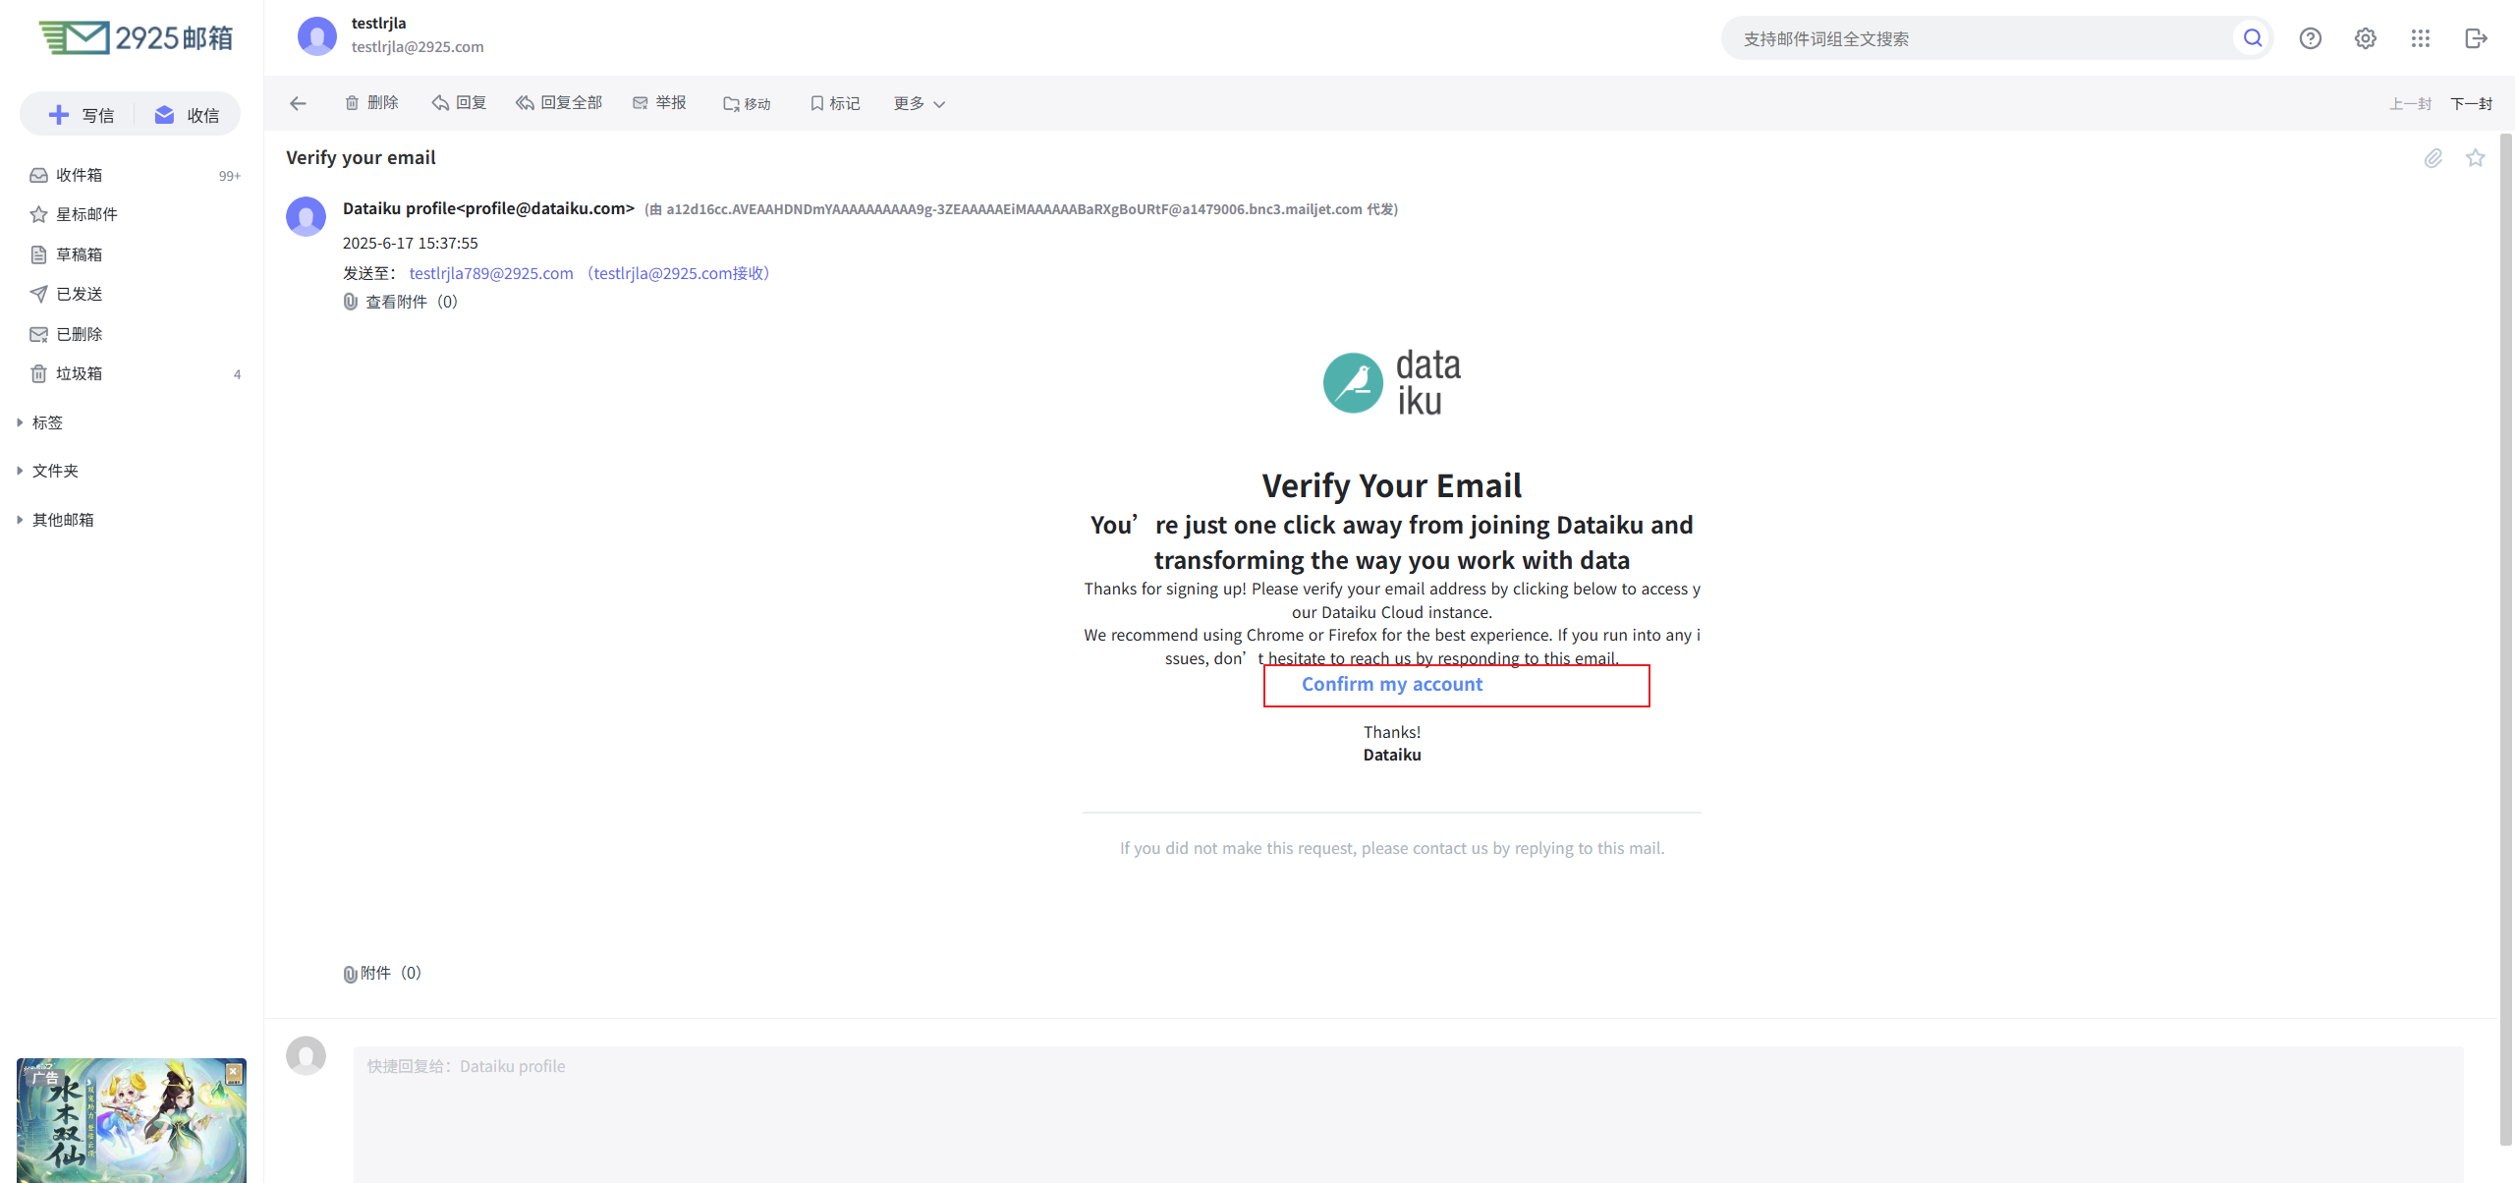Click sender name Dataiku profile

[x=488, y=208]
